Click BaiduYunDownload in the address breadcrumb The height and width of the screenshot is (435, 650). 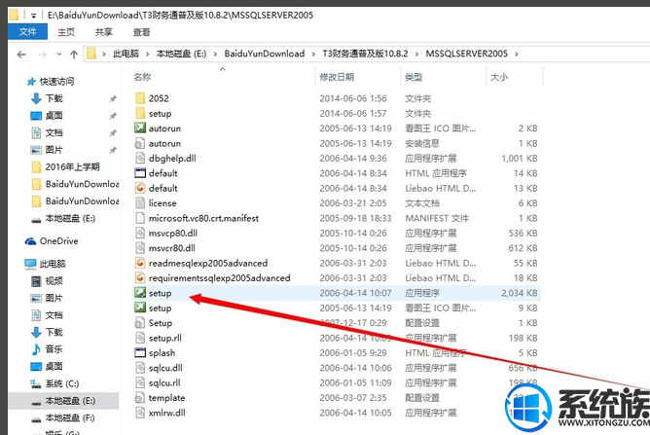tap(264, 54)
